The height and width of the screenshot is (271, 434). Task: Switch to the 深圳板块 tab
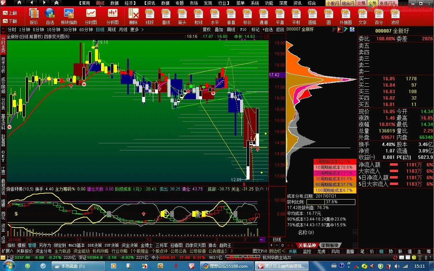(330, 245)
